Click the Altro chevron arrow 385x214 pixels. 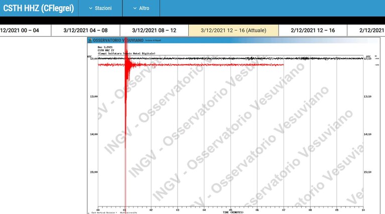coord(135,9)
